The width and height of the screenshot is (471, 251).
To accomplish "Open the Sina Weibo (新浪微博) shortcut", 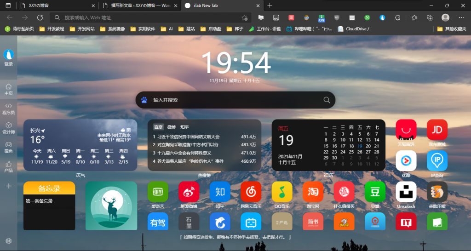I will pos(189,192).
